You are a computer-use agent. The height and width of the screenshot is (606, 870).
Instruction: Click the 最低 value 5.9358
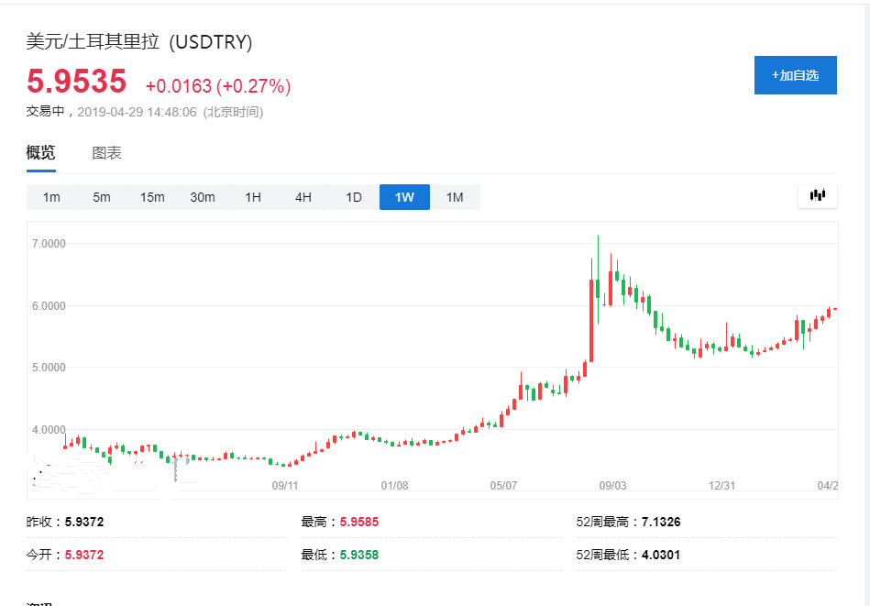click(x=358, y=555)
